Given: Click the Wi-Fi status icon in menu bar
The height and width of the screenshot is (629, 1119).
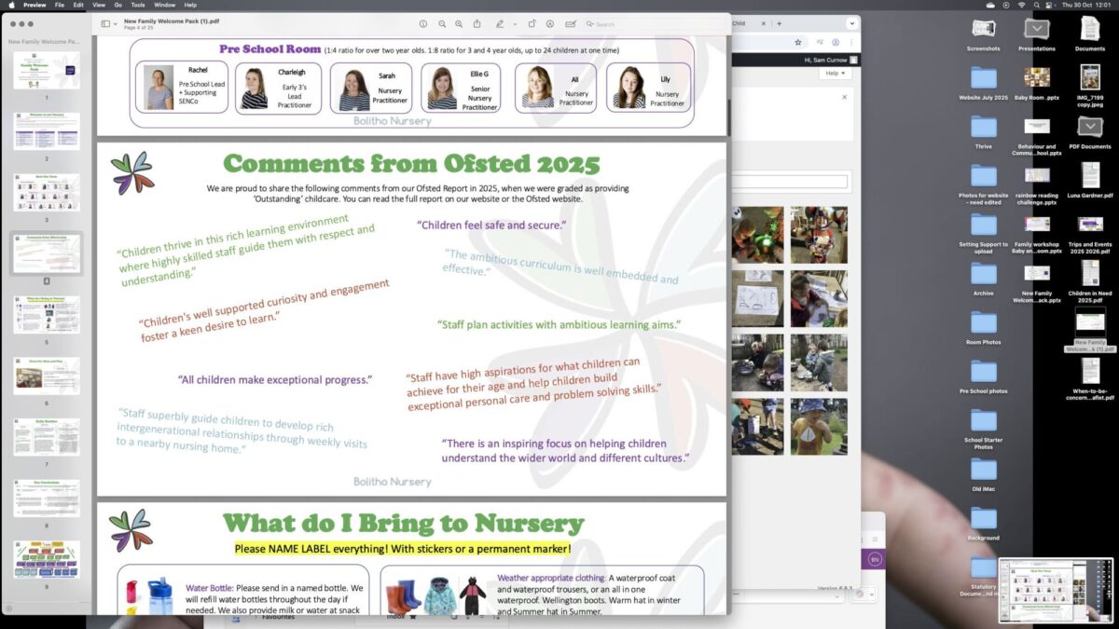Looking at the screenshot, I should (1020, 5).
